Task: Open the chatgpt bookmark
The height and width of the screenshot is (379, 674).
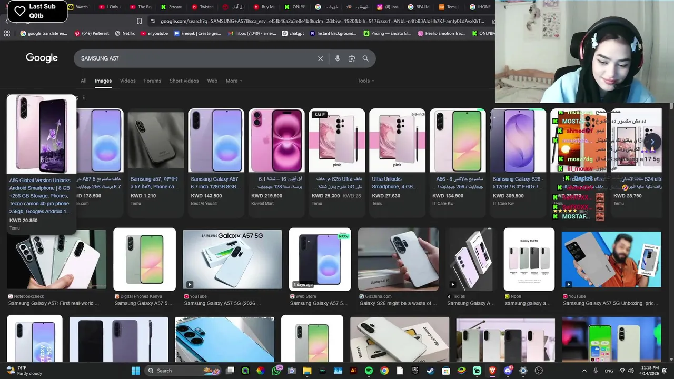Action: tap(293, 33)
